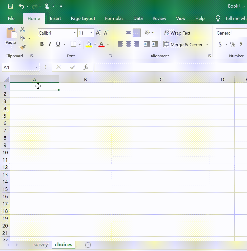The width and height of the screenshot is (247, 251).
Task: Toggle Bottom Align (highlighted)
Action: tap(137, 33)
